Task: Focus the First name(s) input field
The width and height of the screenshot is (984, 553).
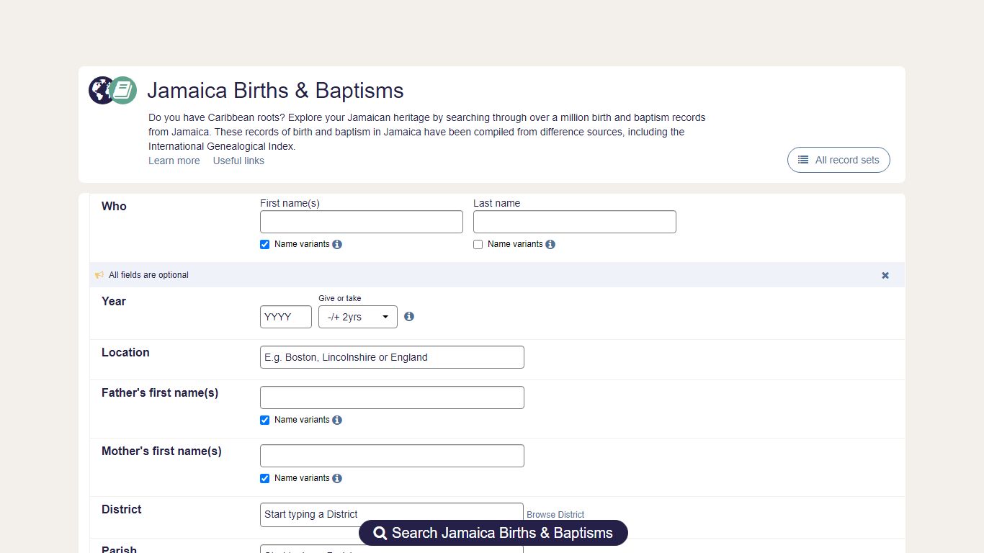Action: pyautogui.click(x=362, y=222)
